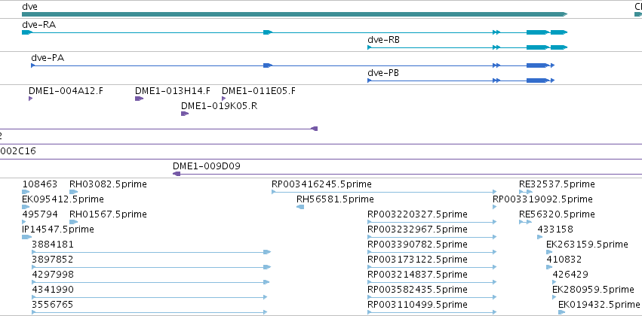Select the RP003220327.5prime feature label
Screen dimensions: 642x316
418,214
